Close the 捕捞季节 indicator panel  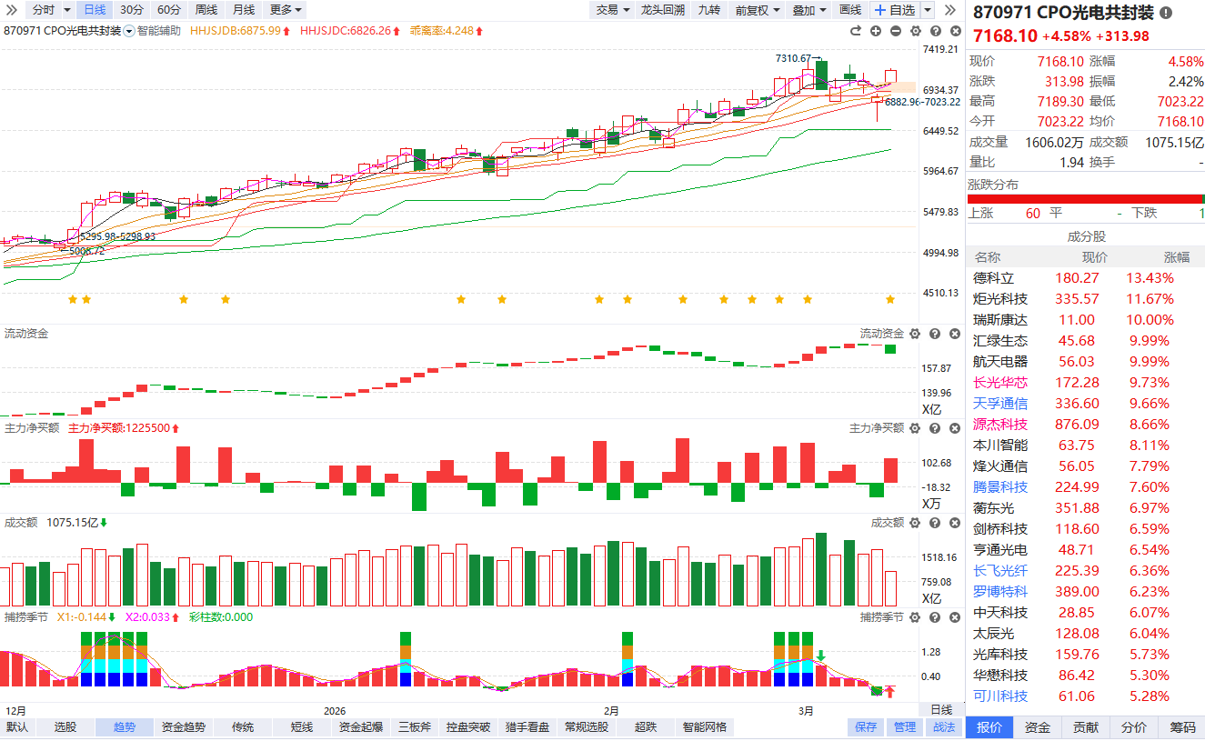click(x=954, y=617)
